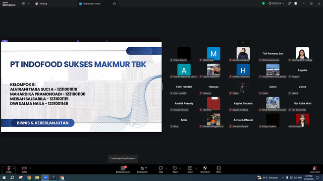The image size is (323, 181).
Task: Select Niki Aristianti's photo tile
Action: (x=302, y=121)
